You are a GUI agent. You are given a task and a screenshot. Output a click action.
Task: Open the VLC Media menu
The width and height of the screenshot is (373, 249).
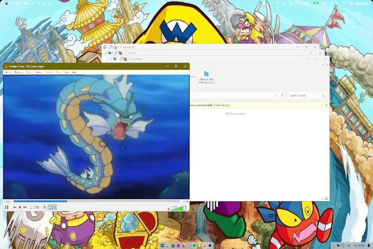coord(8,72)
